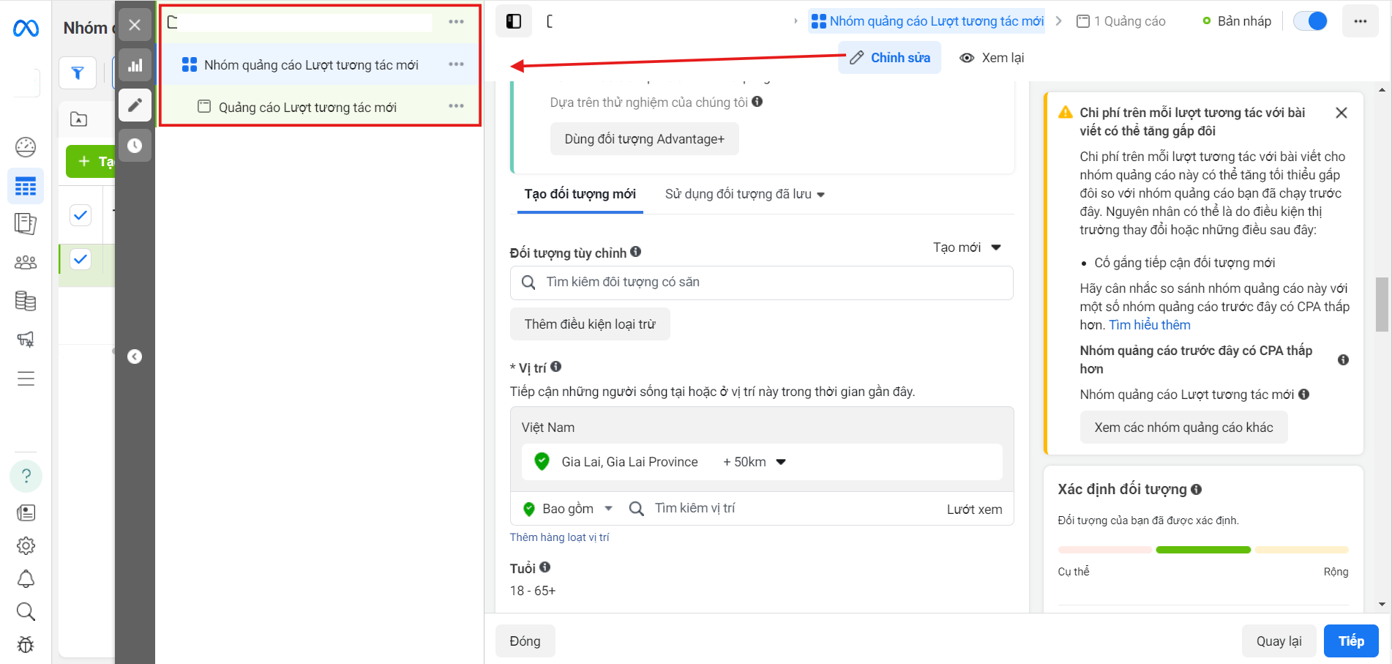Click the Meta logo icon
Viewport: 1392px width, 664px height.
point(26,29)
